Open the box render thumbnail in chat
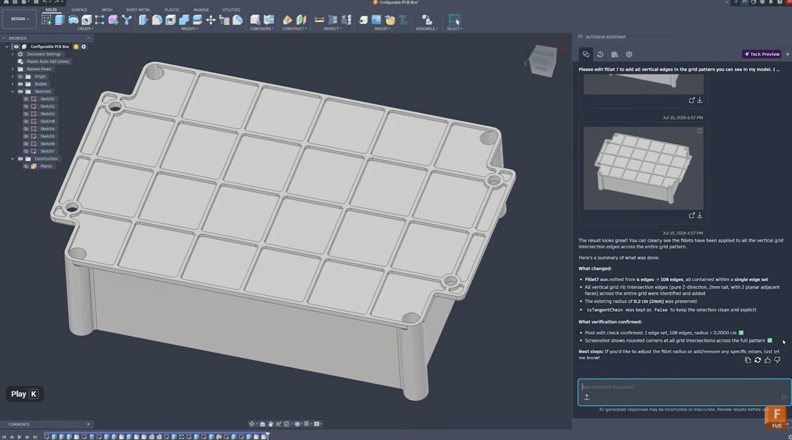The width and height of the screenshot is (792, 440). (x=643, y=168)
